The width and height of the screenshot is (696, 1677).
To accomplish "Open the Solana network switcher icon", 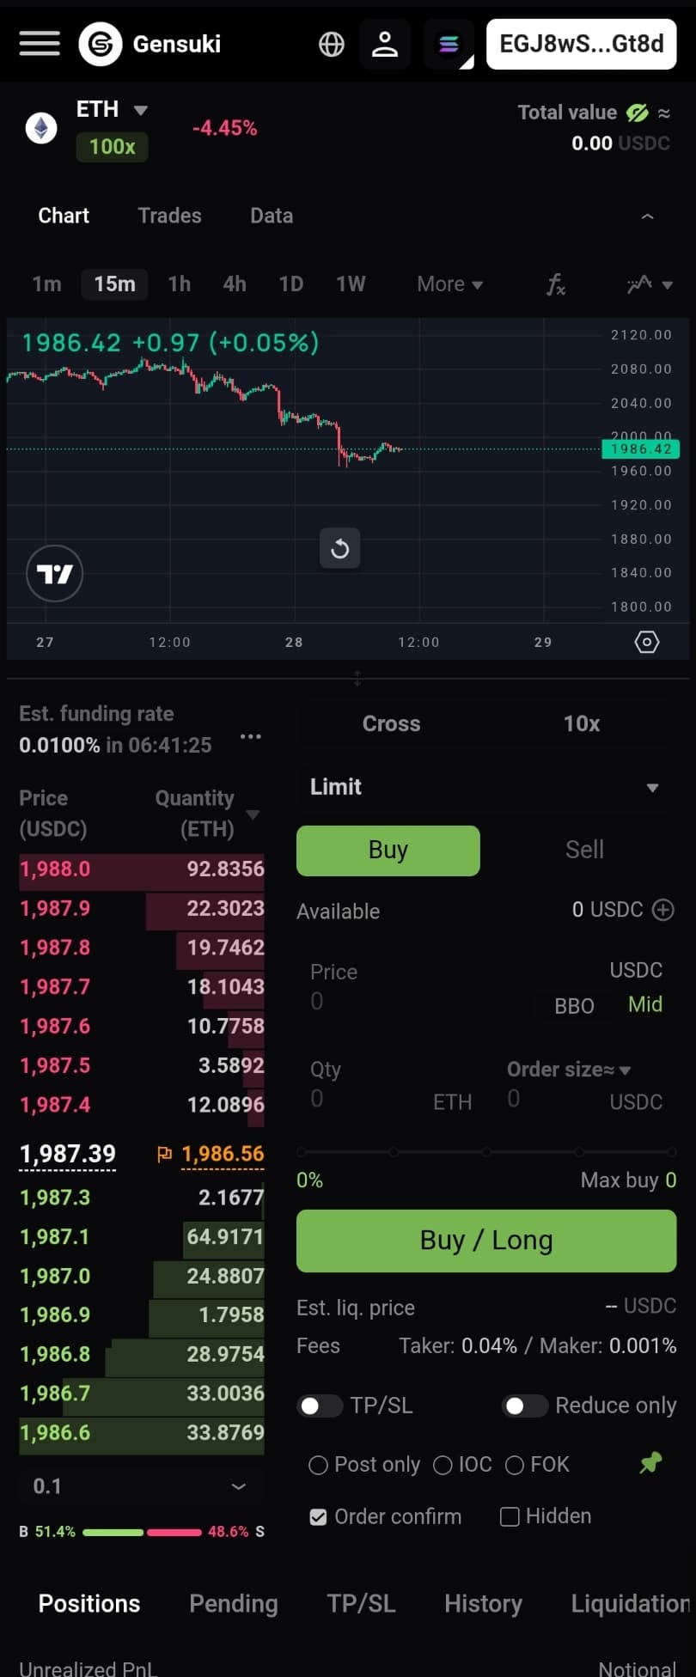I will pos(449,44).
